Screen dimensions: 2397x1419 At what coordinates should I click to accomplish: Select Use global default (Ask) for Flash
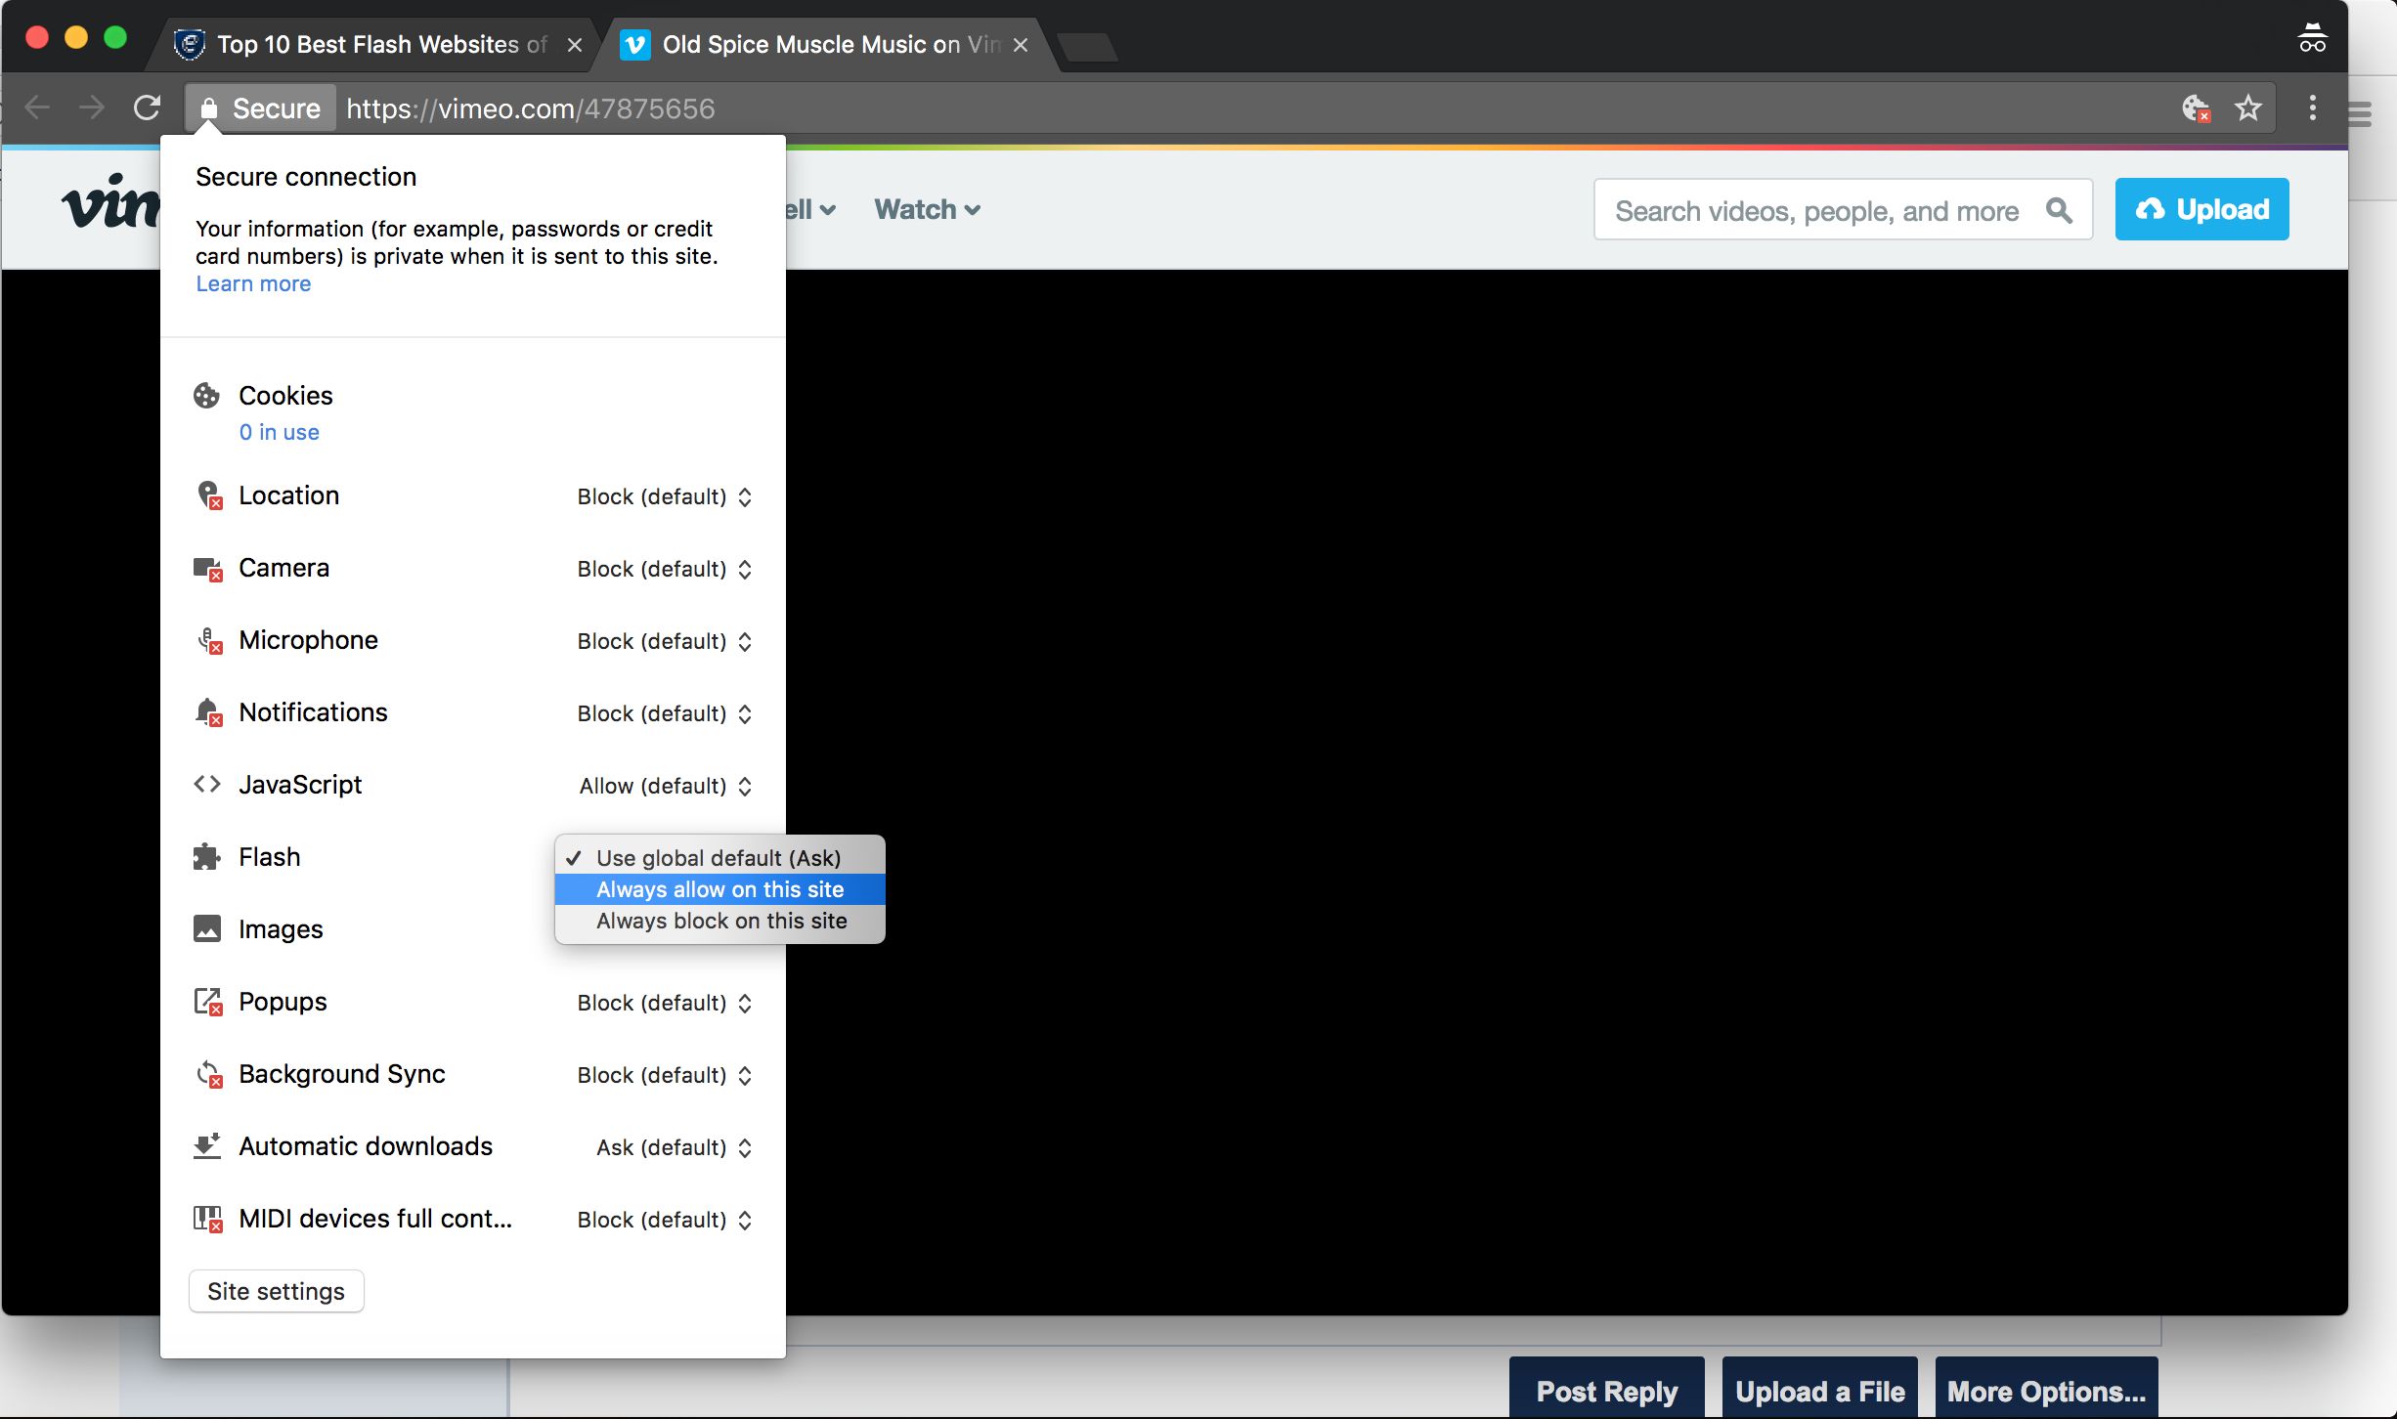719,858
